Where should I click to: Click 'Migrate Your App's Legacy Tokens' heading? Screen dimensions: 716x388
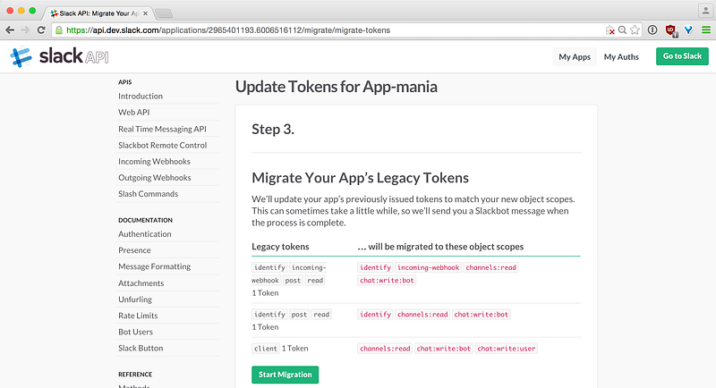click(361, 178)
